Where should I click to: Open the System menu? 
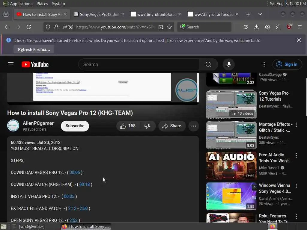pyautogui.click(x=58, y=4)
